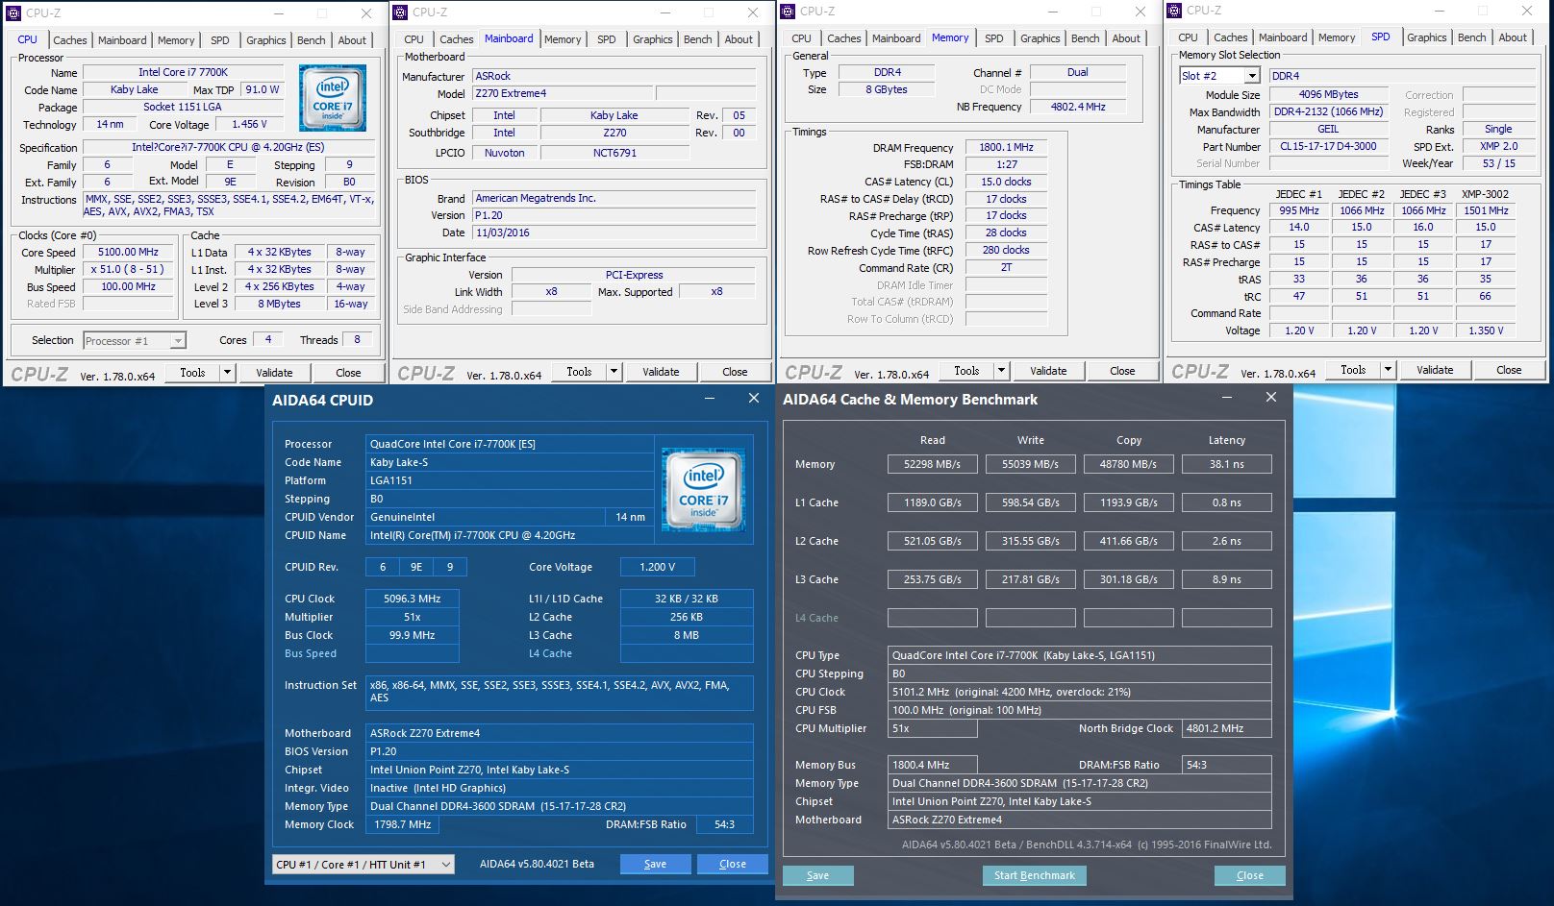
Task: Open the Tools dropdown arrow in SPD CPU-Z window
Action: tap(1388, 370)
